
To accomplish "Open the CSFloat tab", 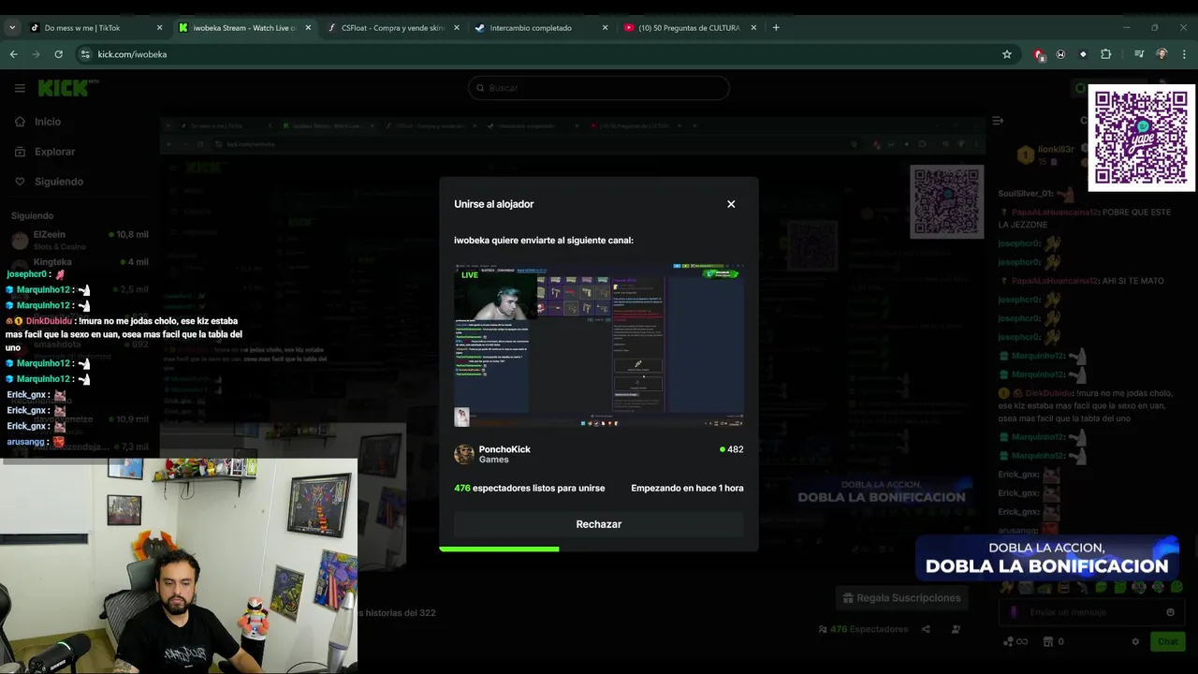I will coord(393,28).
